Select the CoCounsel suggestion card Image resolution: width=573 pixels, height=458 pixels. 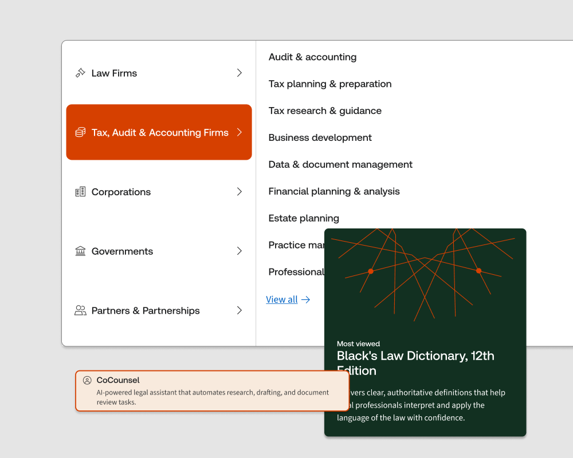212,391
